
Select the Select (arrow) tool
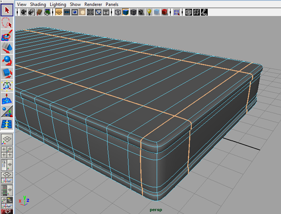point(7,10)
